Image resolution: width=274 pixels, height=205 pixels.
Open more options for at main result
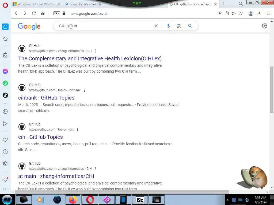click(x=96, y=169)
